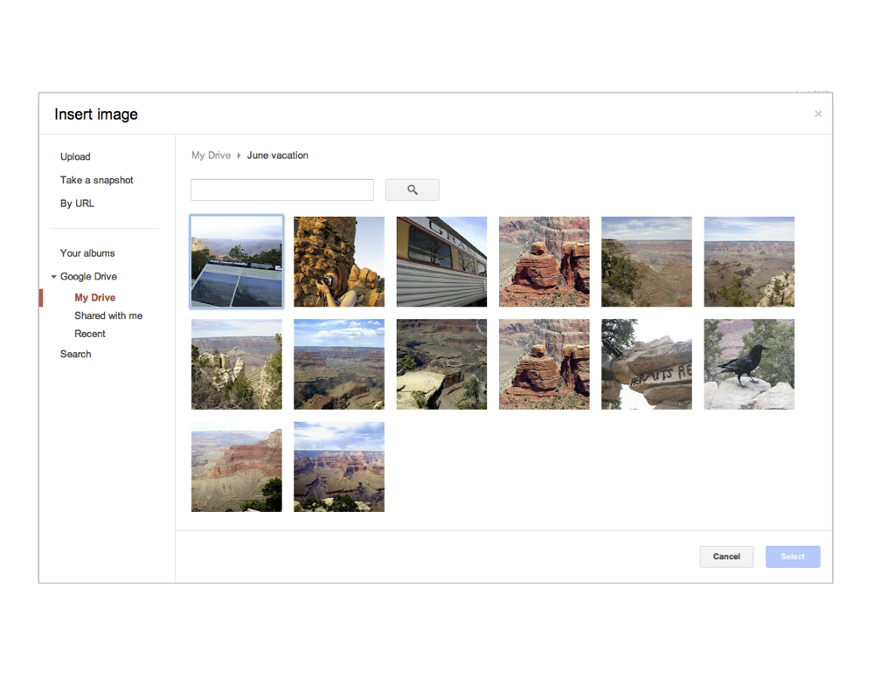The height and width of the screenshot is (677, 874).
Task: Show Recent Drive files
Action: pyautogui.click(x=90, y=334)
